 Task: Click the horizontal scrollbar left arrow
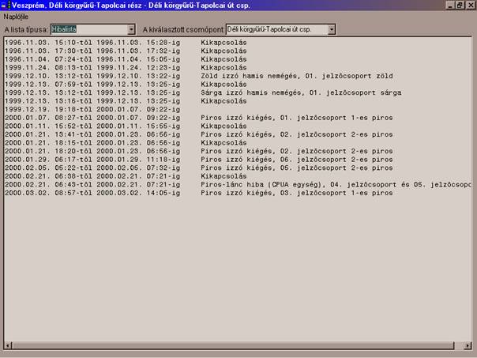coord(7,345)
